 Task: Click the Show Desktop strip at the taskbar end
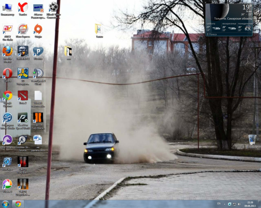[x=260, y=204]
